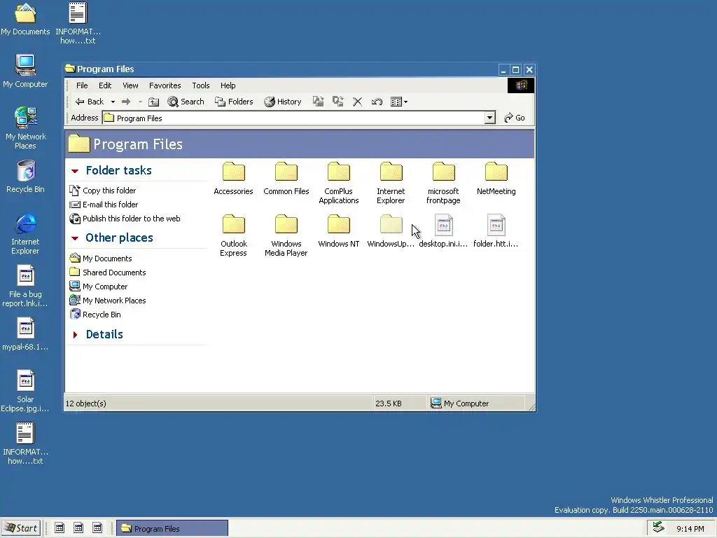Open the Favorites menu

pyautogui.click(x=165, y=85)
